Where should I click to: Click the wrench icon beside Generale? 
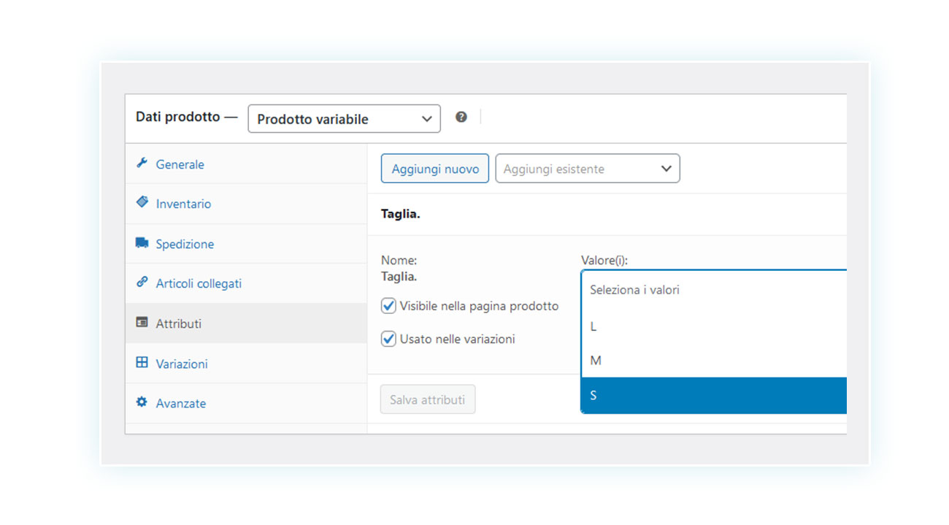point(142,164)
